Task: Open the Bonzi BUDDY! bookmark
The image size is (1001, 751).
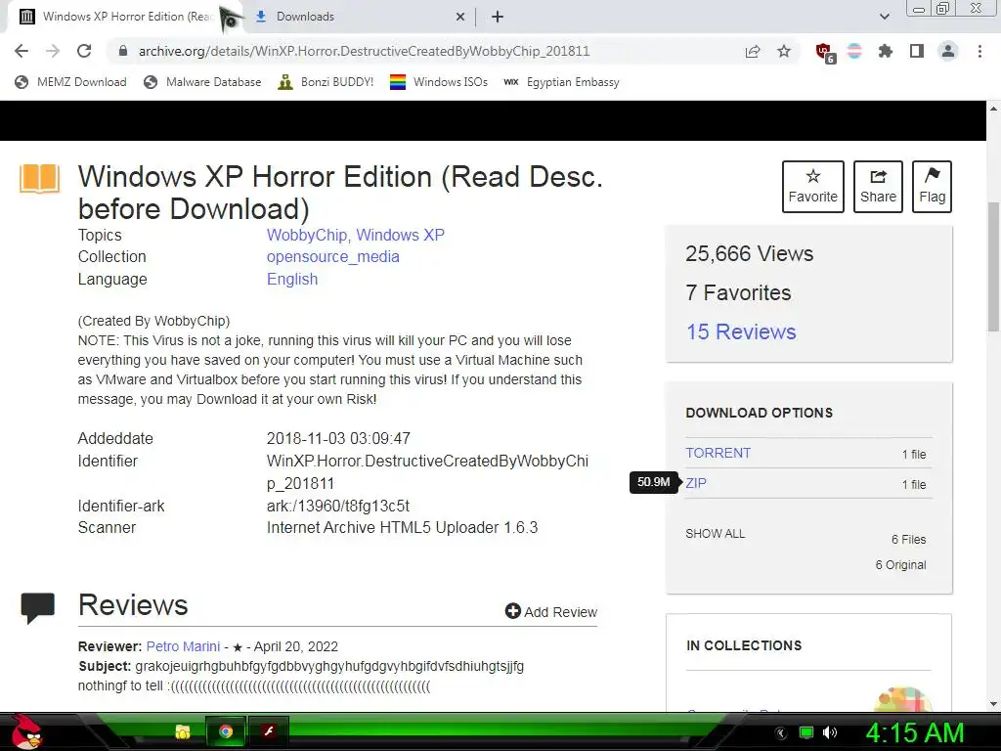Action: [x=326, y=82]
